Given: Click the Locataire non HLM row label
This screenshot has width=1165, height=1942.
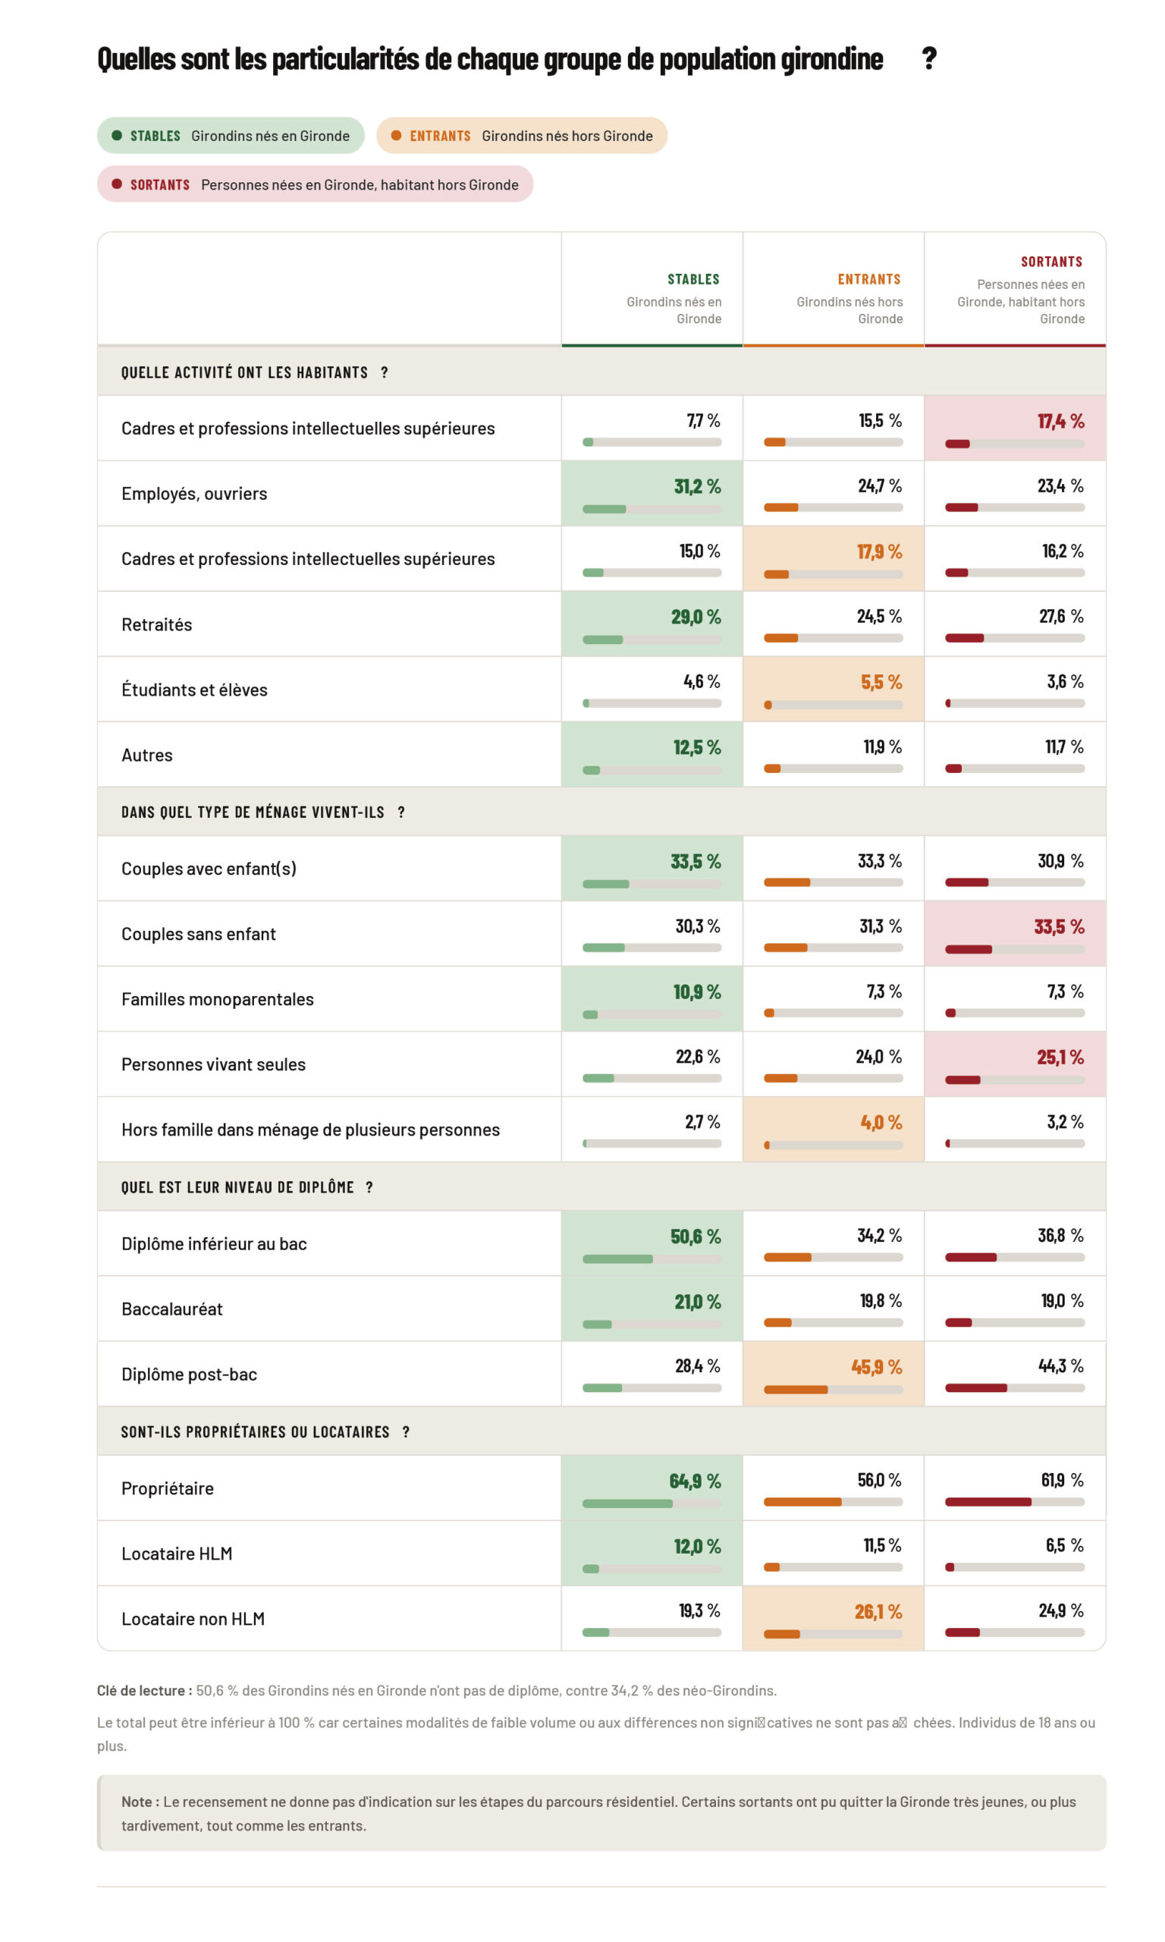Looking at the screenshot, I should pyautogui.click(x=193, y=1620).
